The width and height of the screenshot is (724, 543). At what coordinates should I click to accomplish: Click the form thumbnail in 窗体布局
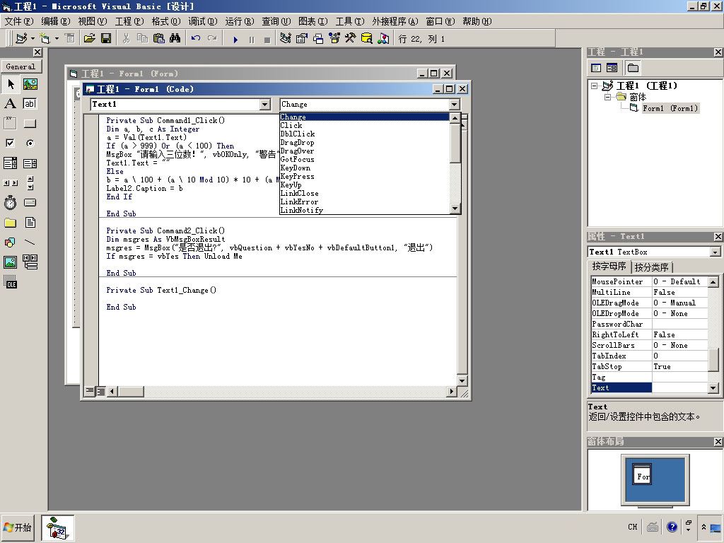(x=642, y=474)
